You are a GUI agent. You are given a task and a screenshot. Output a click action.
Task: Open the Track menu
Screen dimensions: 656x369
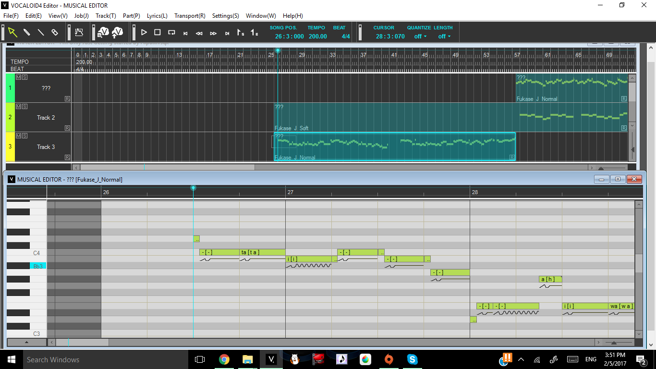[106, 16]
